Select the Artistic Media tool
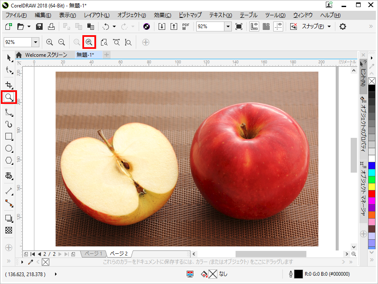Screen dimensions: 378x284 point(9,124)
